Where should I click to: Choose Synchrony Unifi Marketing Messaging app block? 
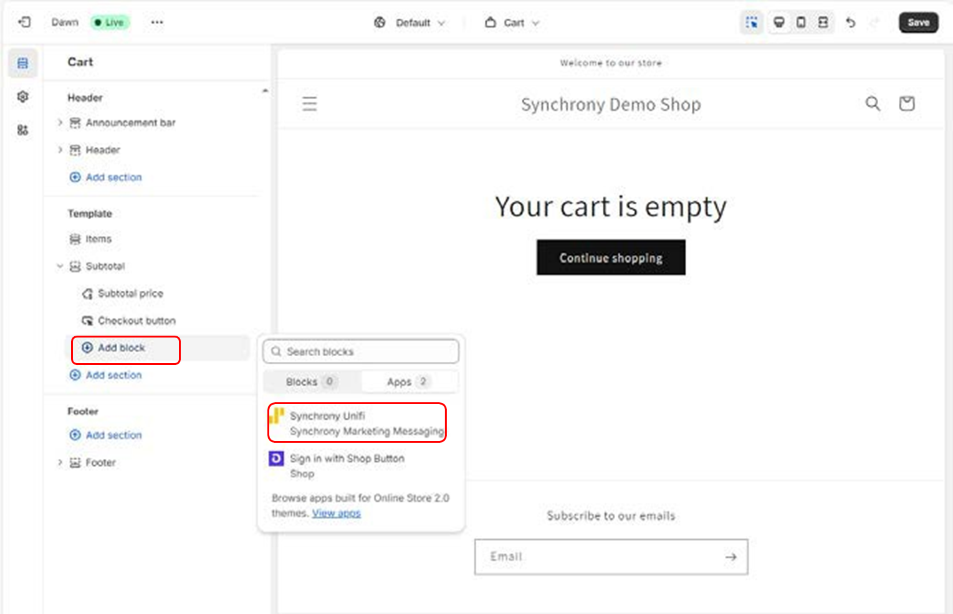pyautogui.click(x=358, y=423)
